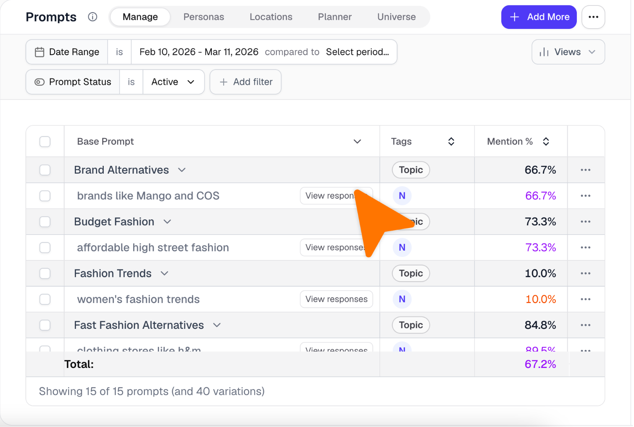This screenshot has width=634, height=427.
Task: Open the Feb 10 – Mar 11, 2026 date picker
Action: (x=199, y=52)
